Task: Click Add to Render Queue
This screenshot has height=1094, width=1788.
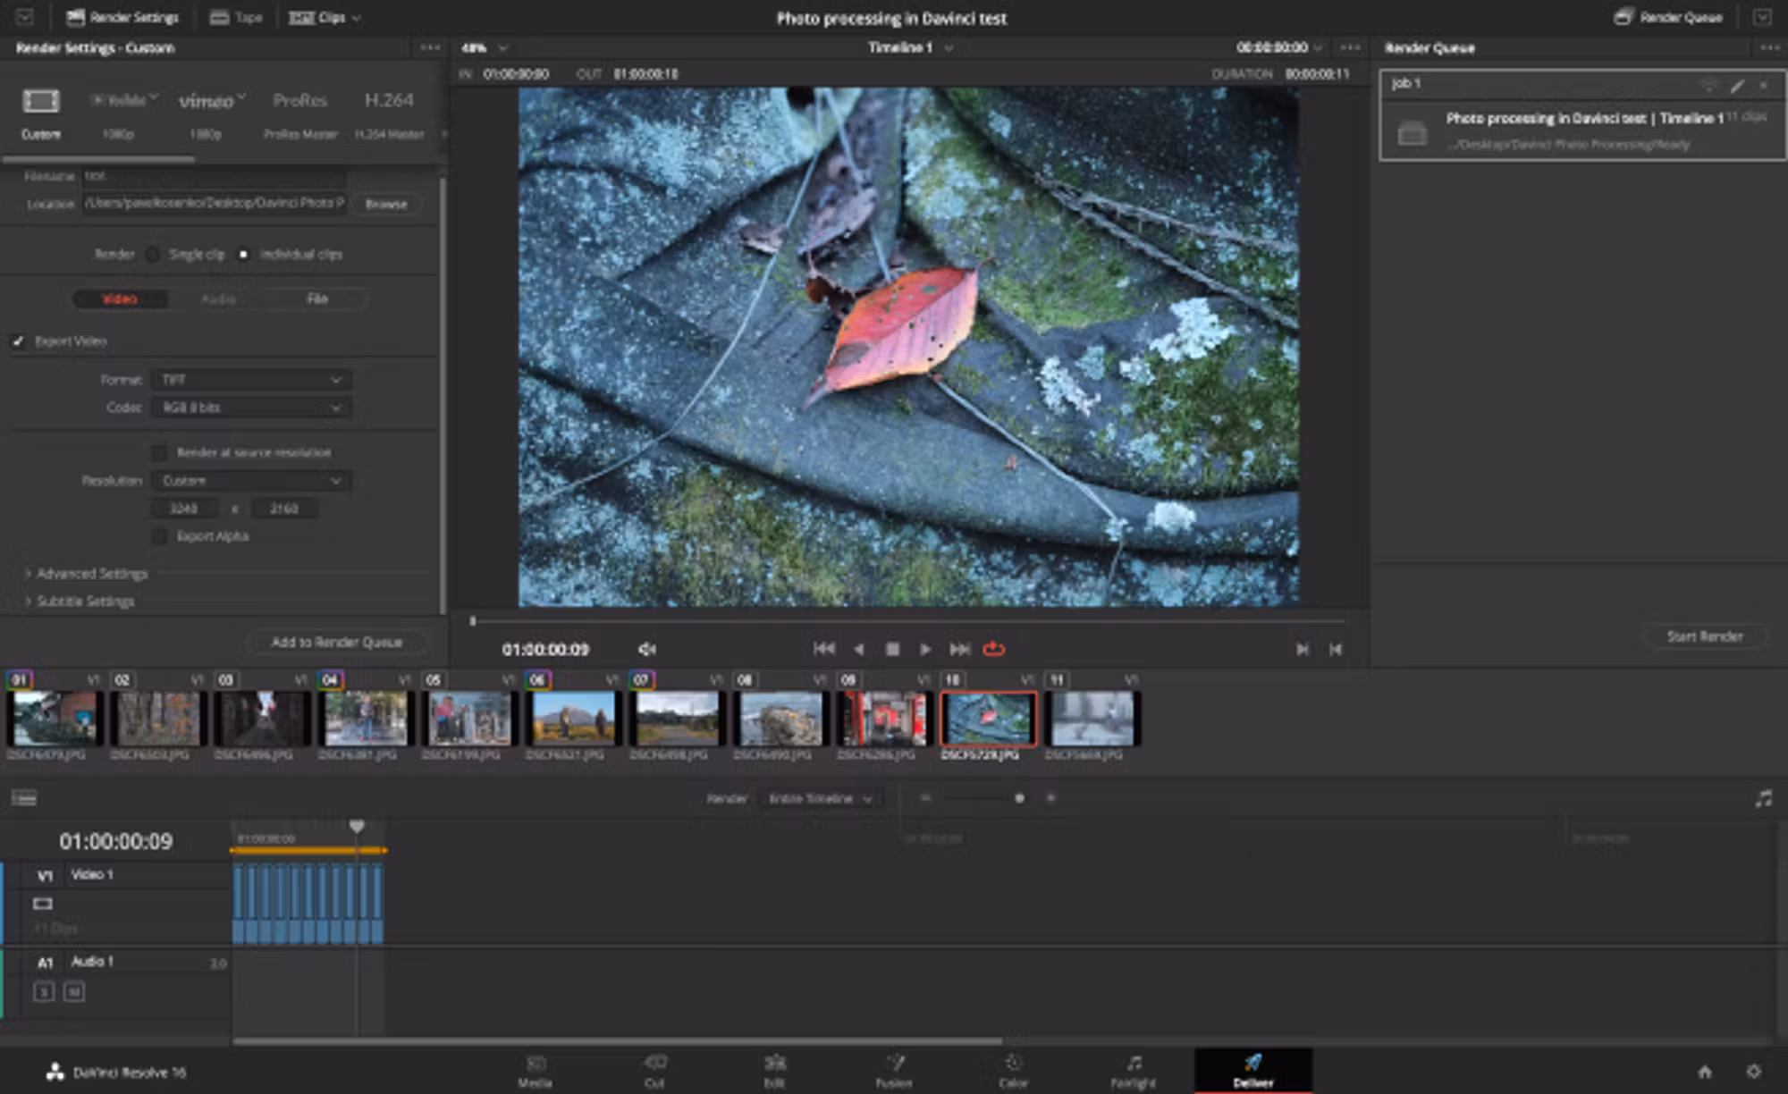Action: pyautogui.click(x=337, y=642)
